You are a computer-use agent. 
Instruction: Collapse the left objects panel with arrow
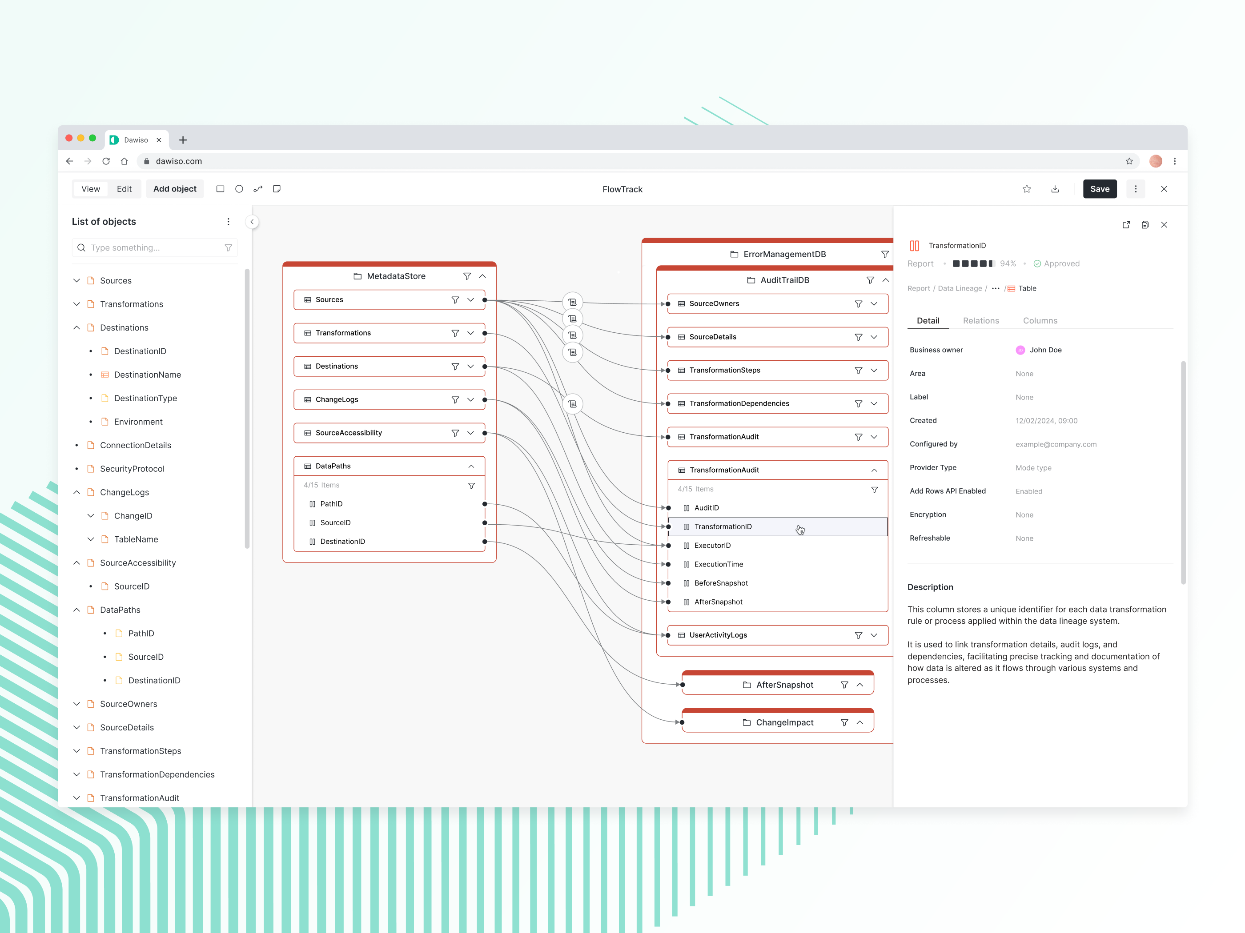252,222
